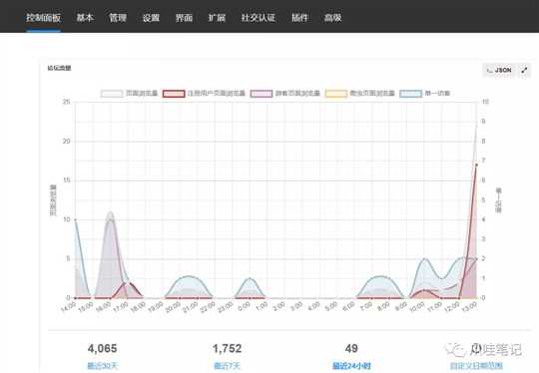
Task: Show the 最近24小时 traffic range
Action: pos(351,366)
